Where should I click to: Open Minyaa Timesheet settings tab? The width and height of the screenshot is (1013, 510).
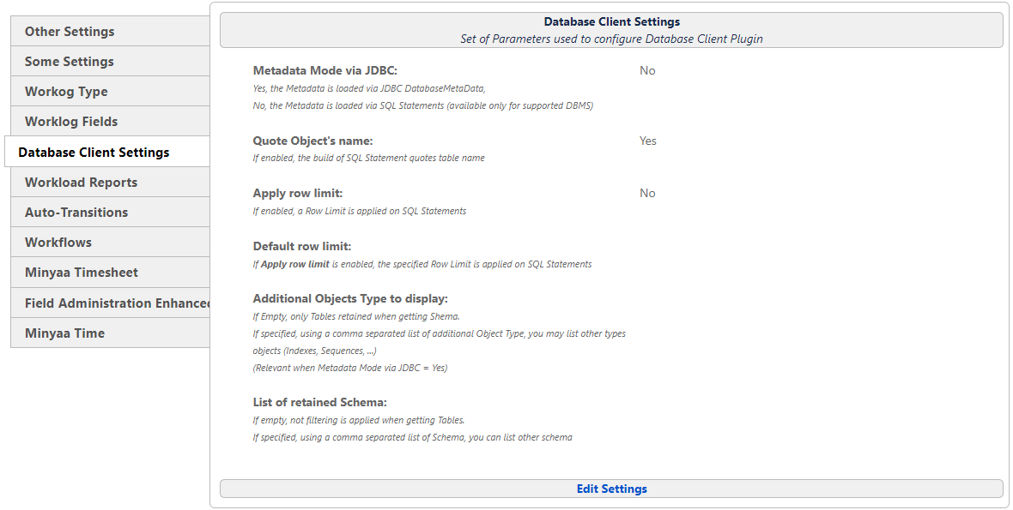(82, 273)
